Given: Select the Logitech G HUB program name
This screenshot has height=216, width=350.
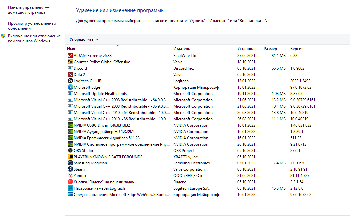Looking at the screenshot, I should (87, 81).
